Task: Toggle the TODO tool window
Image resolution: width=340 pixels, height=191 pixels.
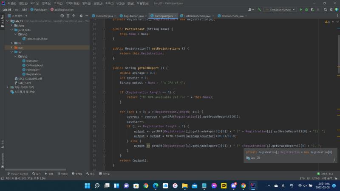Action: coord(62,174)
